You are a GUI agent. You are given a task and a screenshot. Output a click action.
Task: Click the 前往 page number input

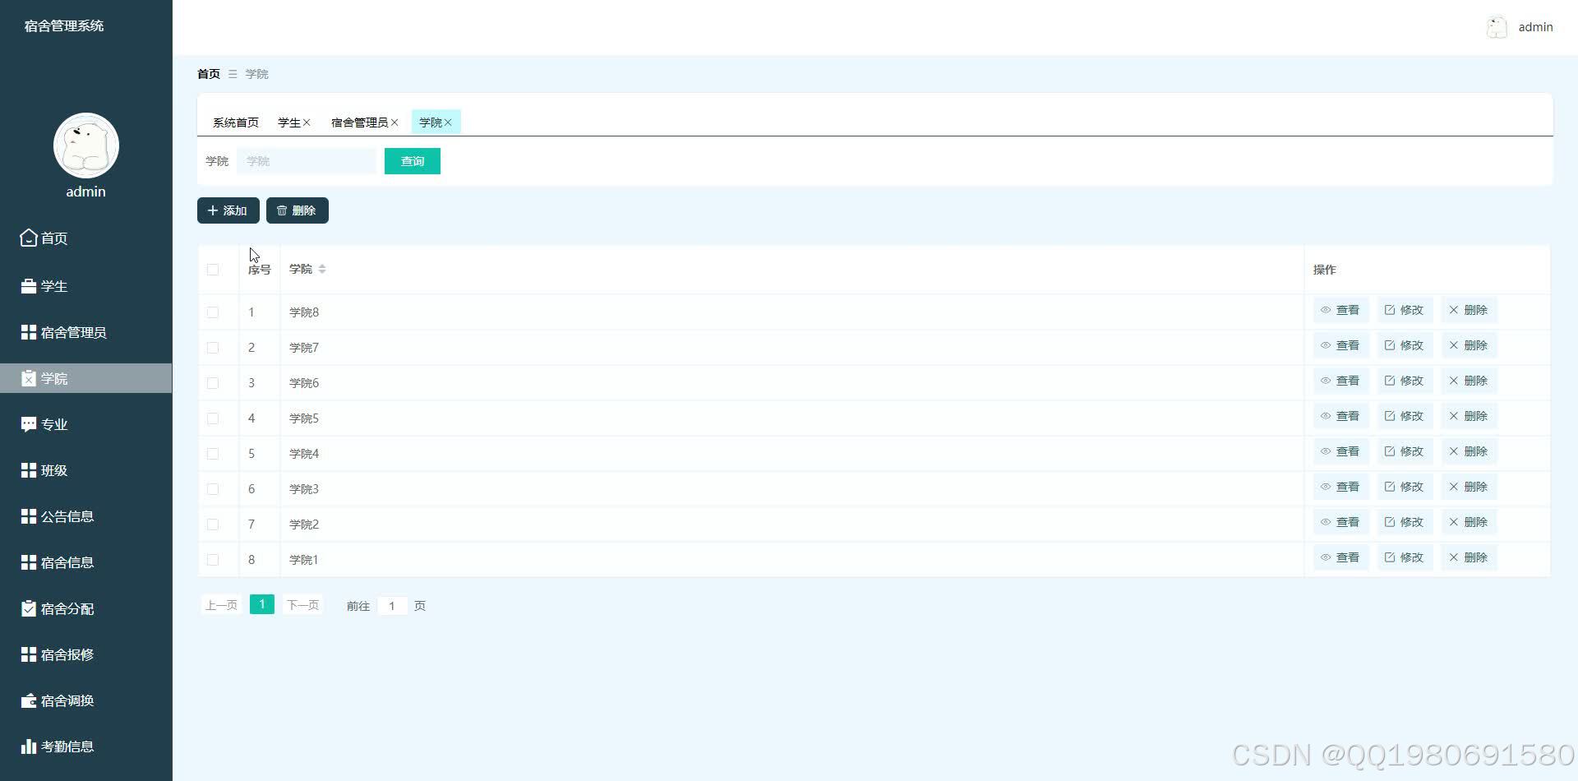tap(392, 606)
